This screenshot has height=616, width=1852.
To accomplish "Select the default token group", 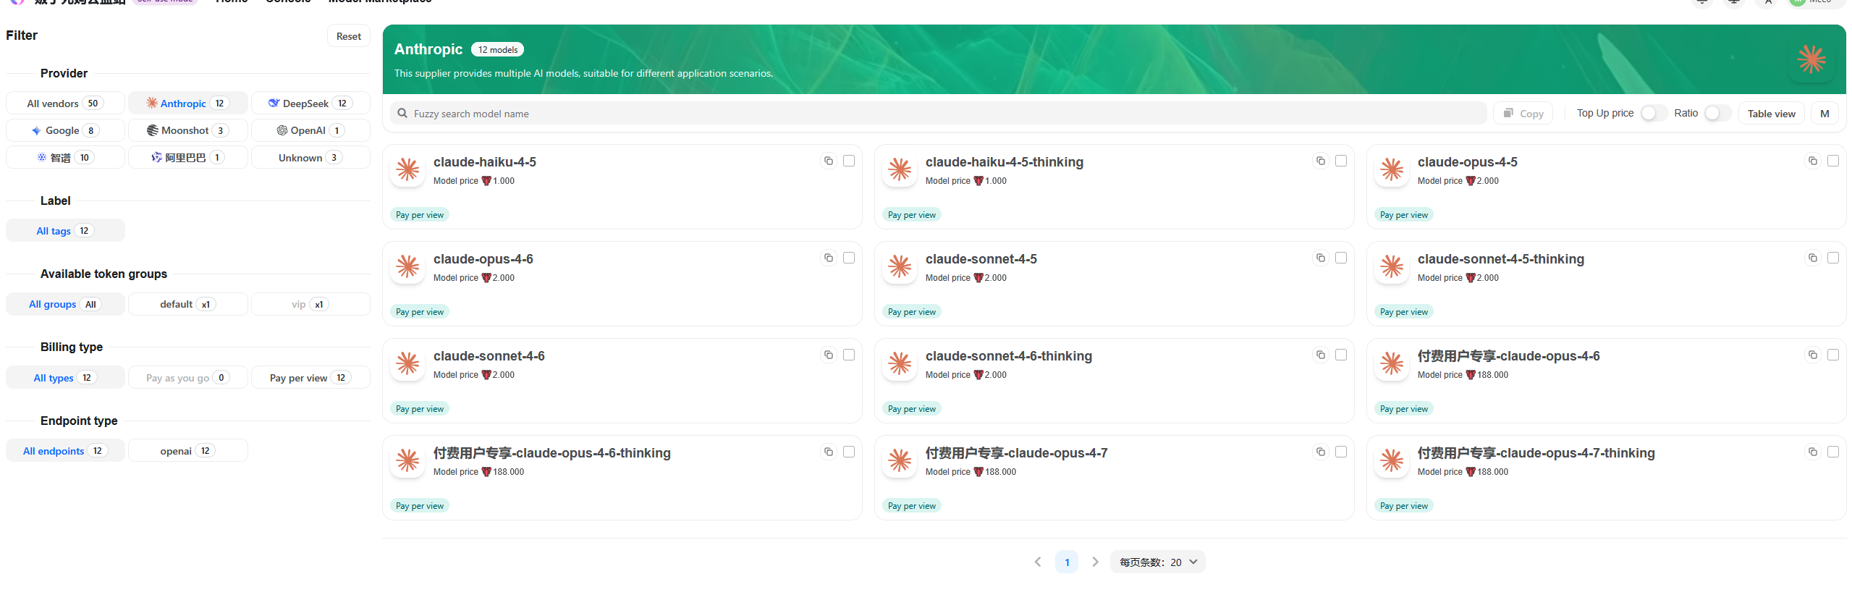I will click(188, 305).
